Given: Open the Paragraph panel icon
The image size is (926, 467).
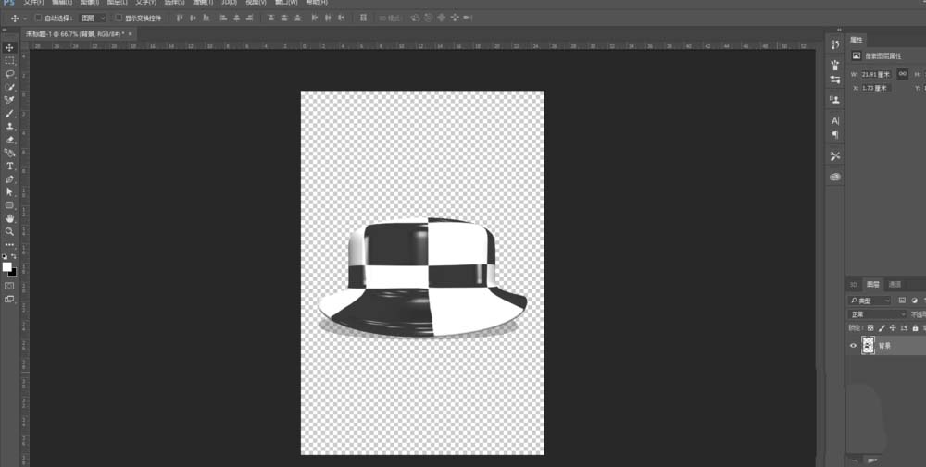Looking at the screenshot, I should point(835,134).
